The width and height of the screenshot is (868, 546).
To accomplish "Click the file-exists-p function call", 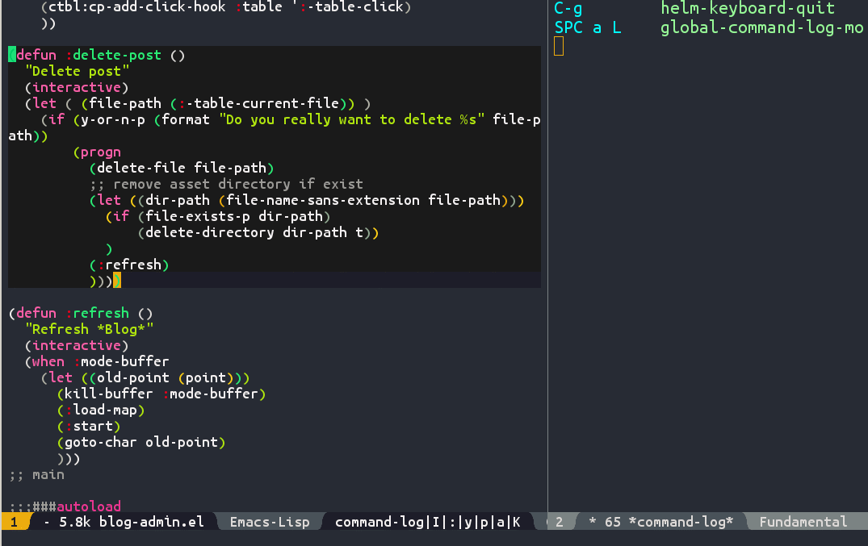I will point(198,216).
